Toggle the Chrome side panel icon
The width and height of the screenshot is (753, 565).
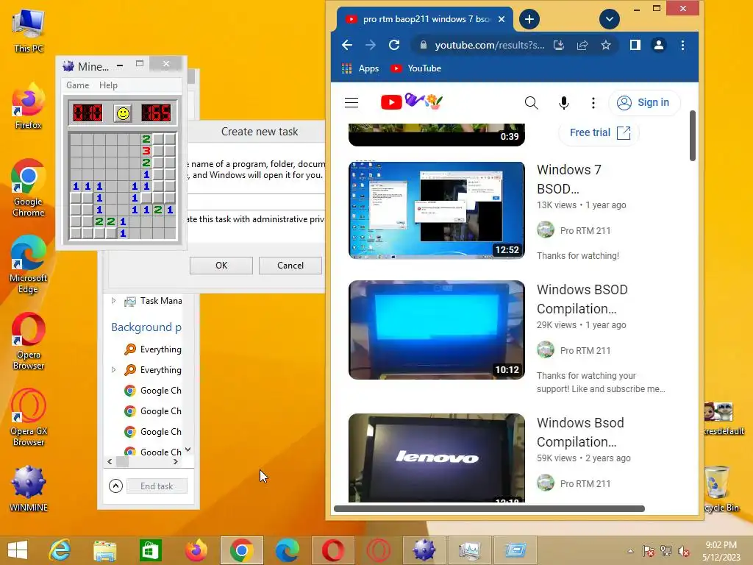(x=635, y=45)
